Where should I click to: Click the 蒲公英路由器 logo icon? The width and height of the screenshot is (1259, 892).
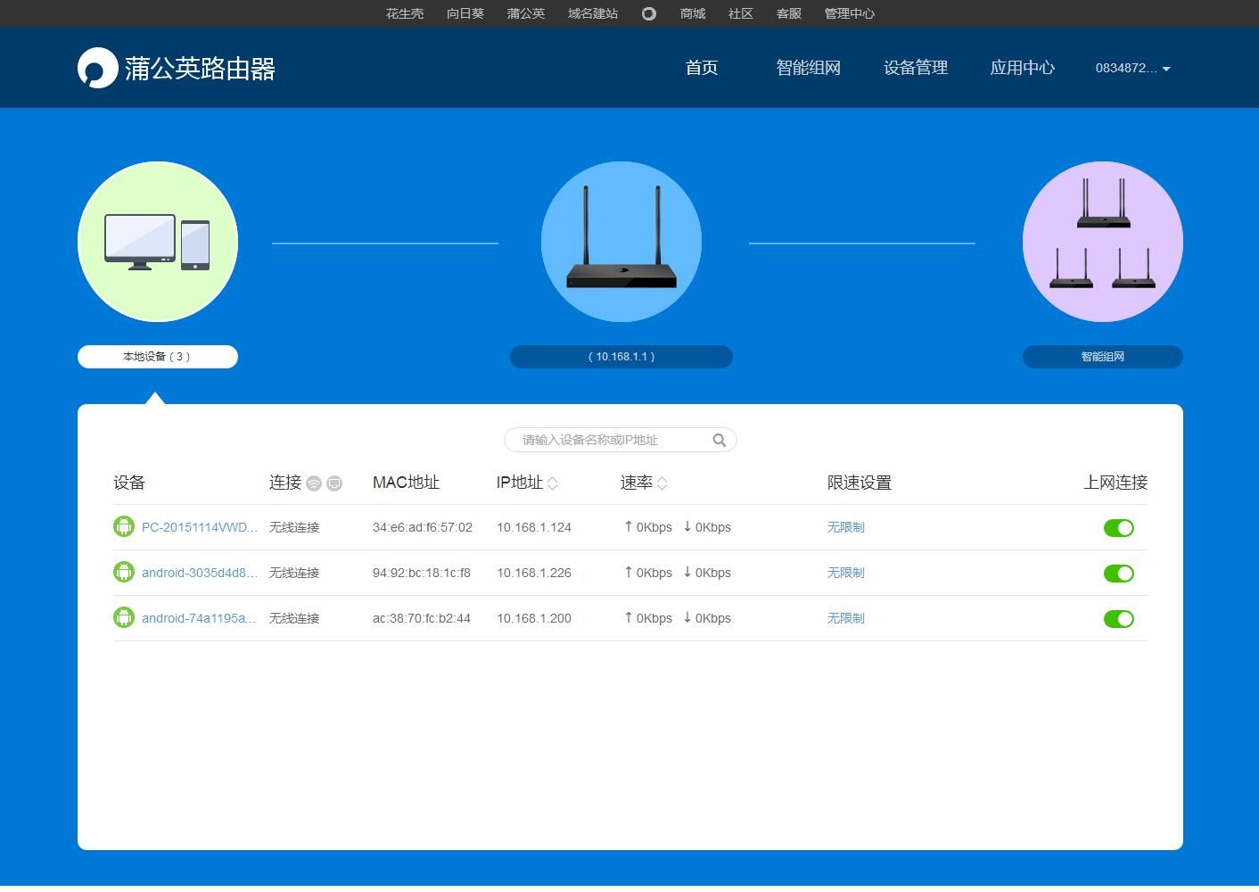pyautogui.click(x=97, y=68)
